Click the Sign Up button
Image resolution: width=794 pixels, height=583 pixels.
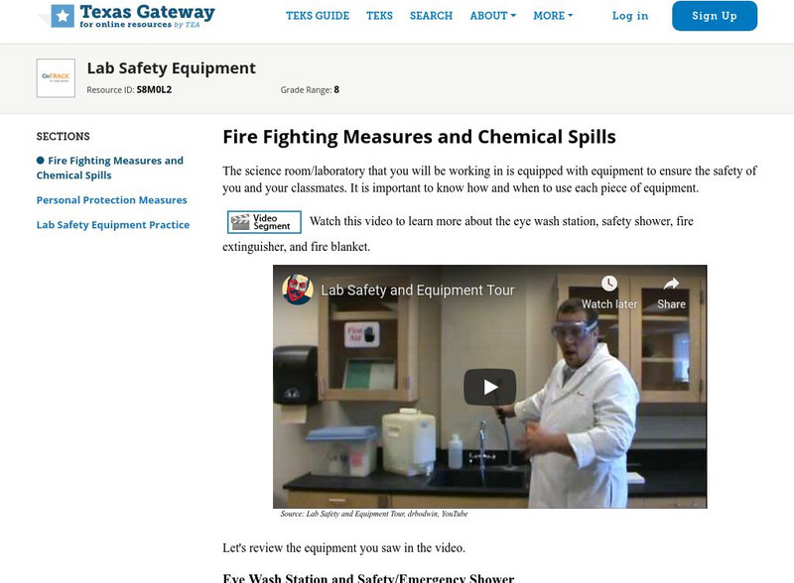[x=715, y=16]
